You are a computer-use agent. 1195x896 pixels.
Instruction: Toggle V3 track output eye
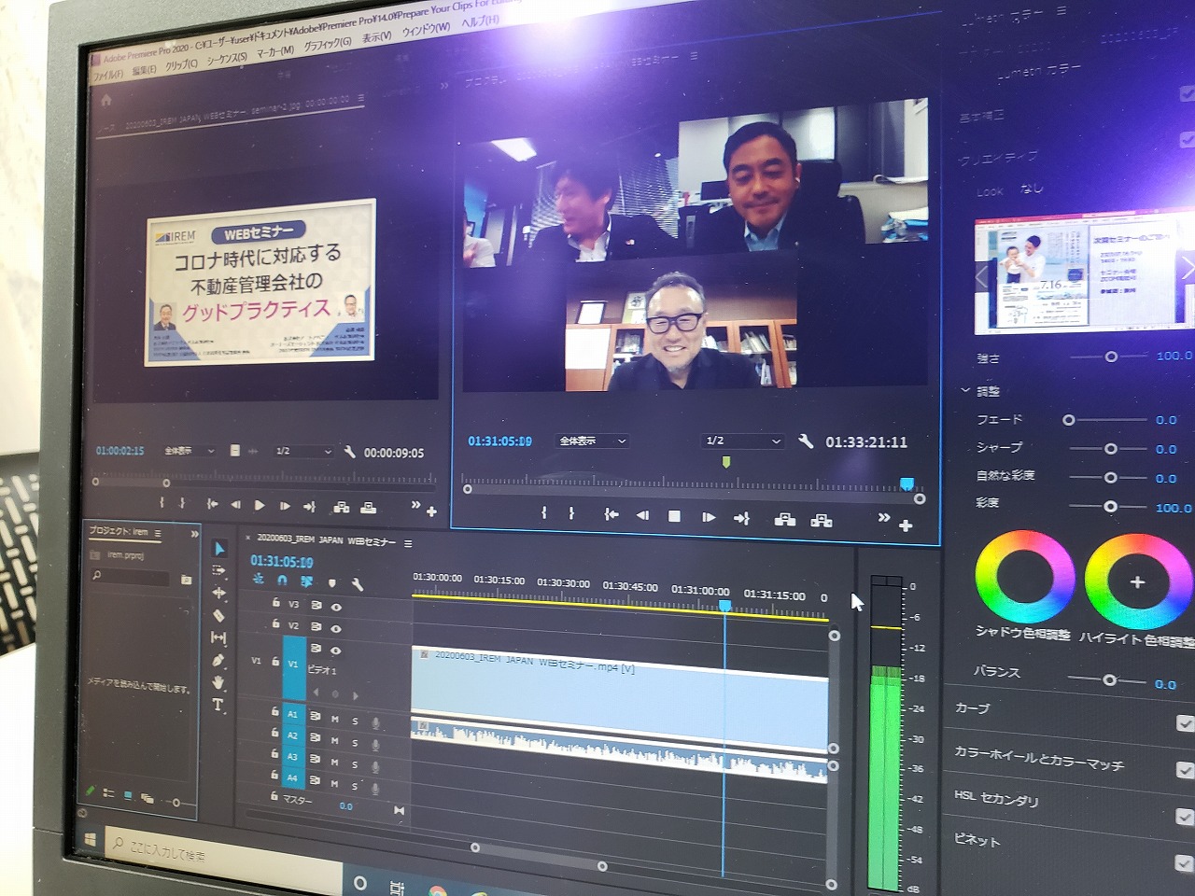(x=336, y=607)
